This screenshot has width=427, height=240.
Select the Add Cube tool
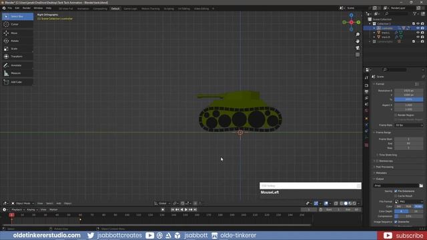17,82
